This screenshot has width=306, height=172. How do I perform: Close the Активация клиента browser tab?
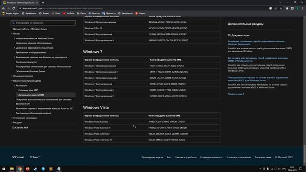coord(37,3)
